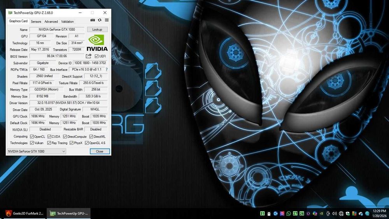The width and height of the screenshot is (389, 219).
Task: Open the GPU-Z hamburger menu
Action: pyautogui.click(x=107, y=20)
